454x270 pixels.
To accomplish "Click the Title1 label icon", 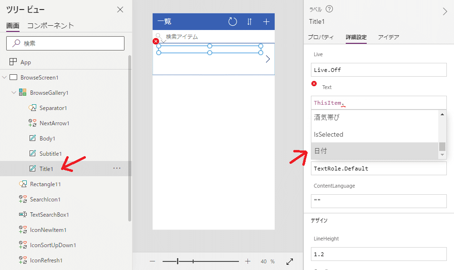I will click(x=32, y=169).
